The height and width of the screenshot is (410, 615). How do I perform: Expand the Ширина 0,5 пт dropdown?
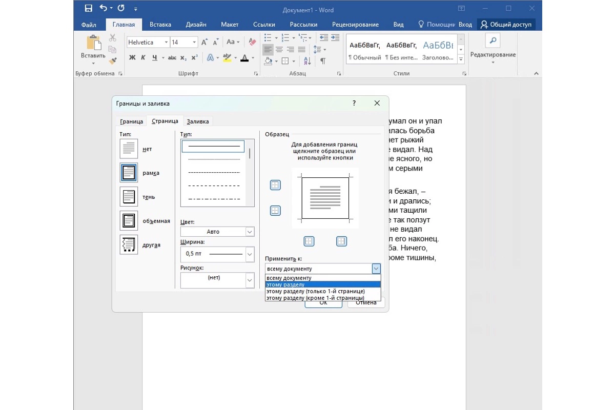250,254
